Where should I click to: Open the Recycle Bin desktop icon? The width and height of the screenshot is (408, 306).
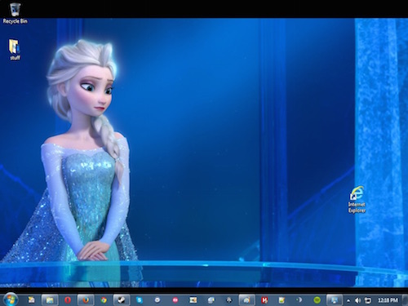pyautogui.click(x=15, y=12)
